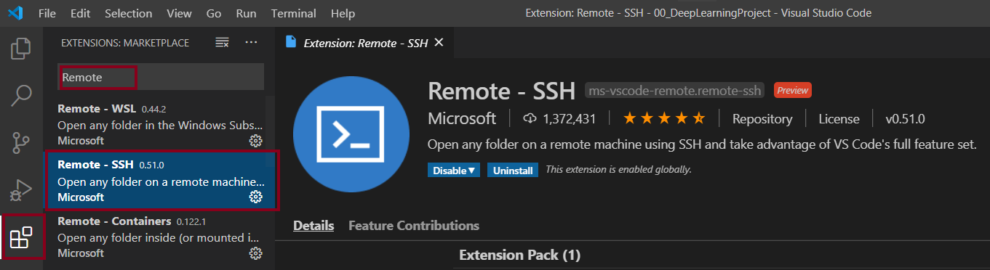Screen dimensions: 990x270
Task: Click the Uninstall button
Action: click(513, 171)
